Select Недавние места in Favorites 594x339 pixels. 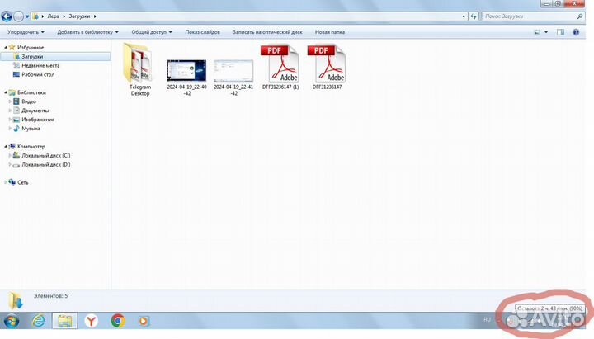coord(40,65)
